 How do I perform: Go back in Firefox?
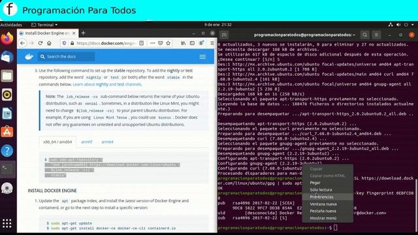point(23,43)
